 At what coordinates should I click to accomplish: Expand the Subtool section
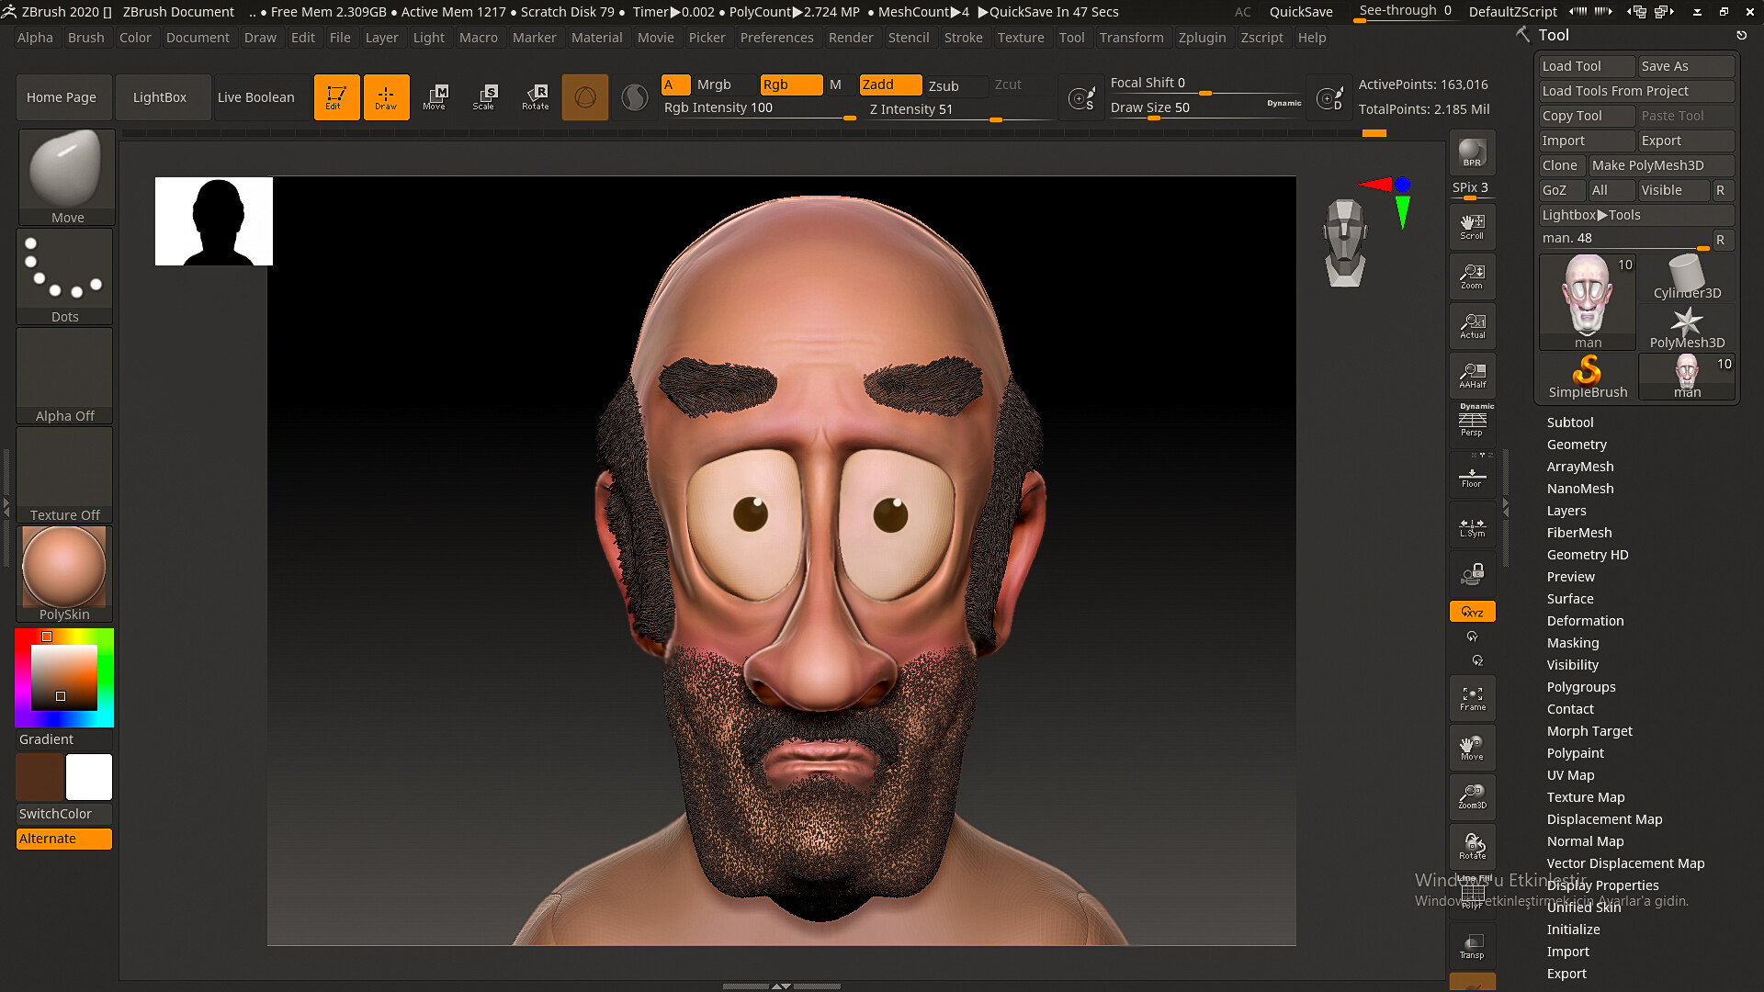[1569, 423]
